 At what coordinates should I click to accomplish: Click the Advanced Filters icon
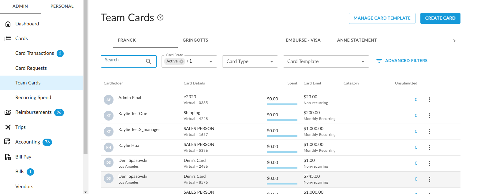[x=379, y=61]
